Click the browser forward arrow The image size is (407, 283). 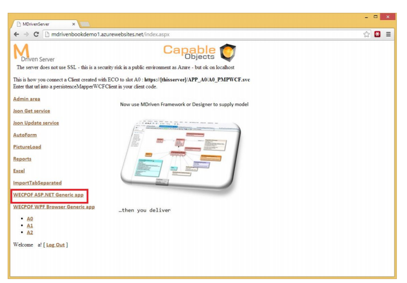click(x=26, y=34)
